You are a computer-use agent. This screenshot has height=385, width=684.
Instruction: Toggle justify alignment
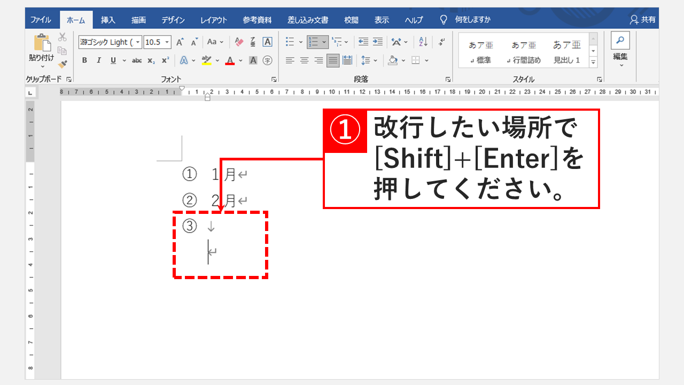[x=333, y=60]
